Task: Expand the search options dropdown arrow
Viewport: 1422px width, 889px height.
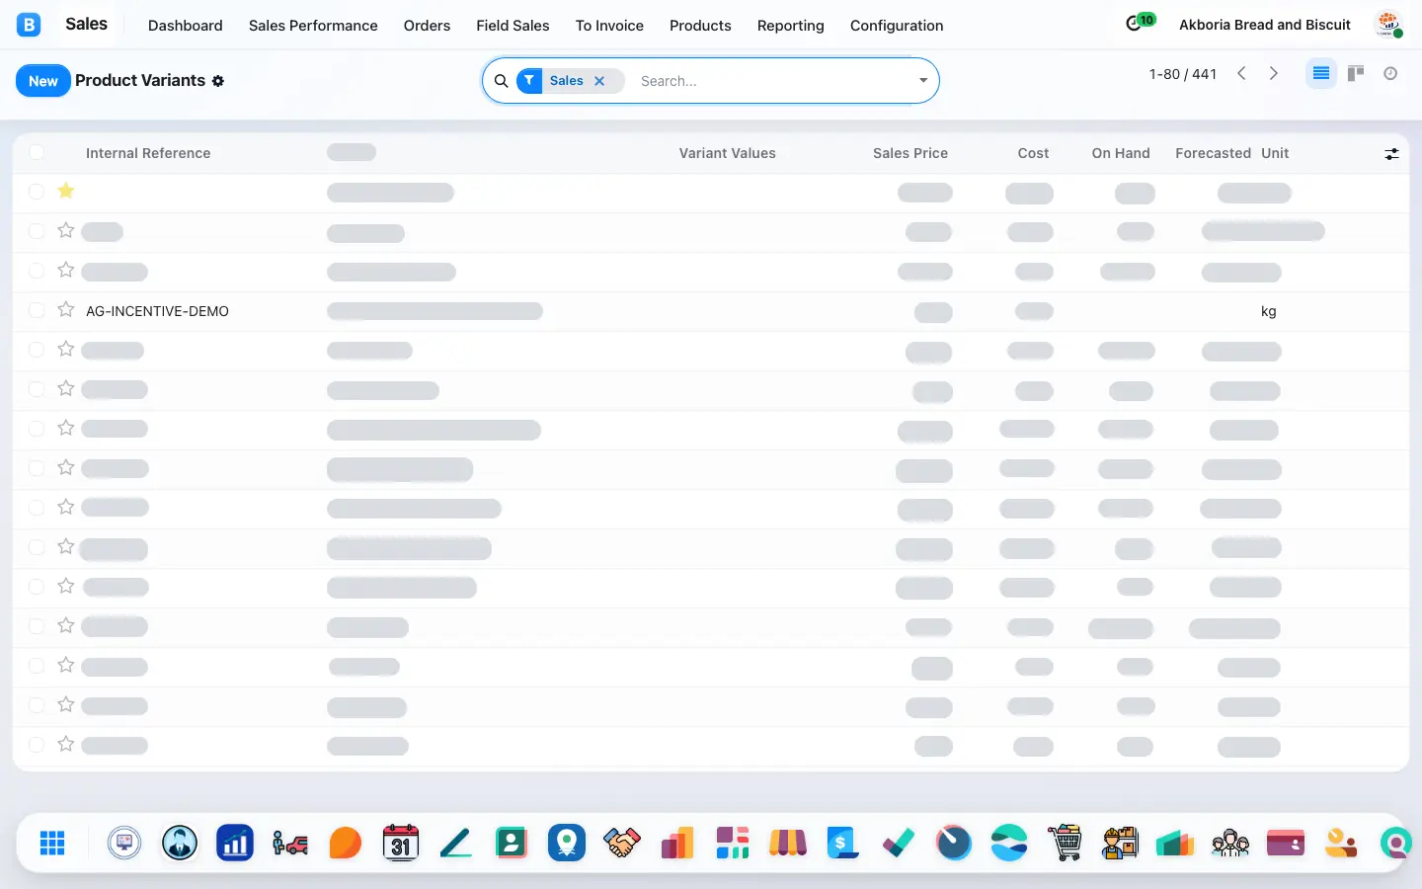Action: [923, 81]
